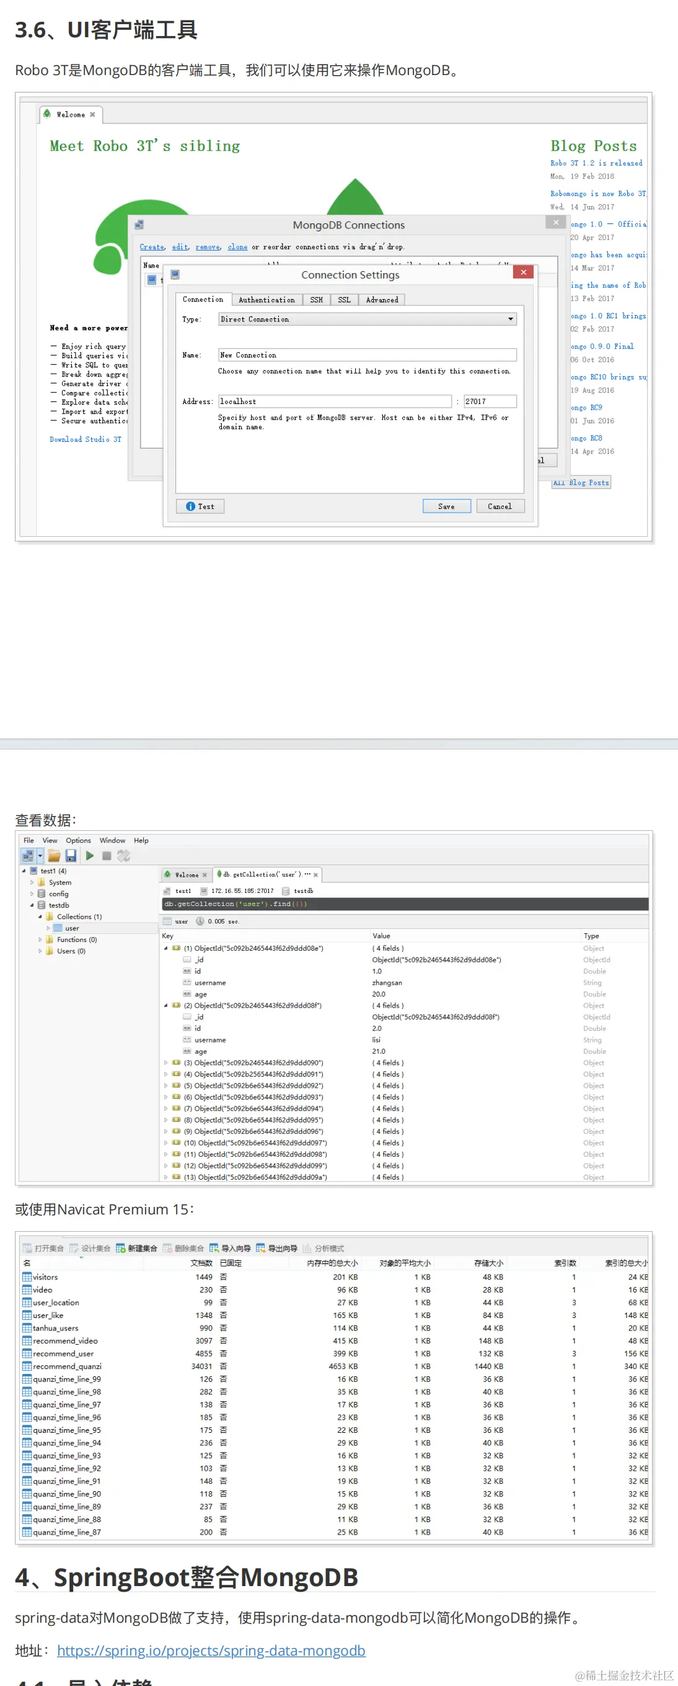Select the tanhua_users collection row
Screen dimensions: 678x1686
click(335, 1328)
